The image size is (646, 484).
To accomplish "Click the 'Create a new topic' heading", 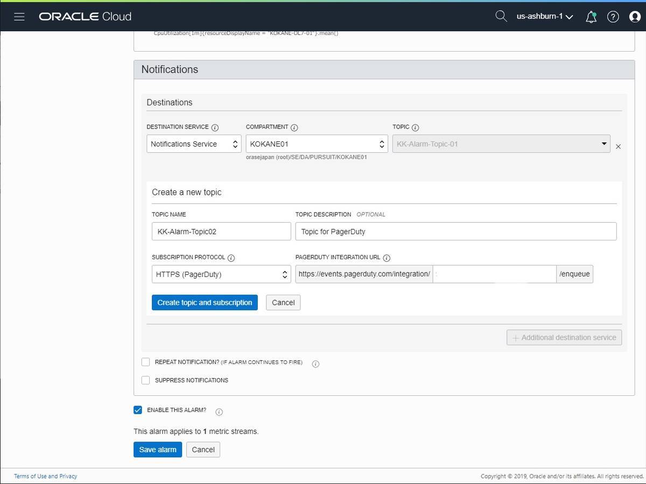I will click(x=186, y=192).
